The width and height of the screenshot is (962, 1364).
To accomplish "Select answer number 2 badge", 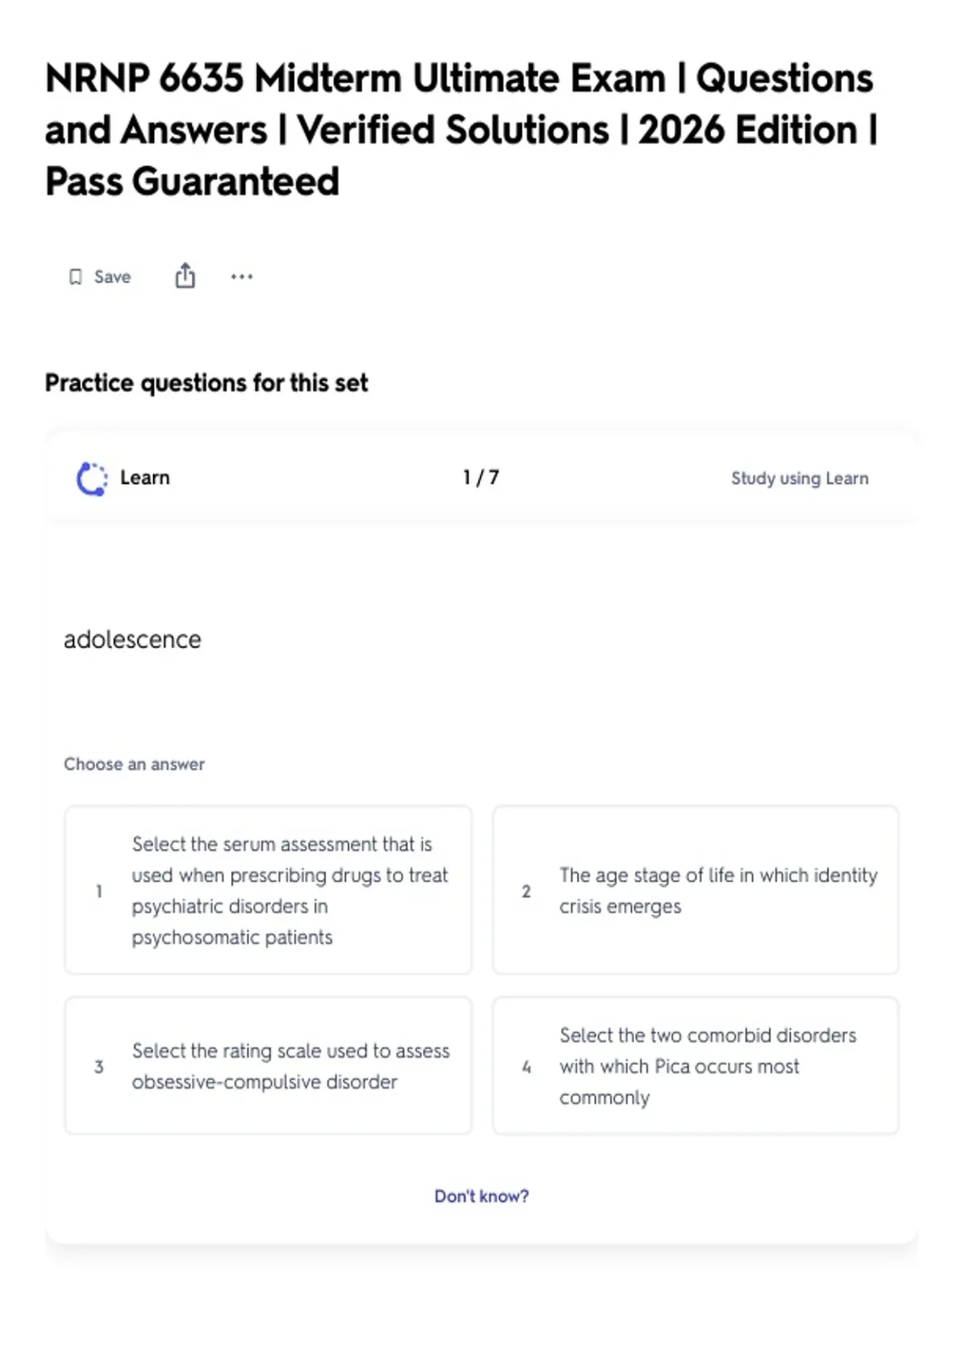I will 526,891.
